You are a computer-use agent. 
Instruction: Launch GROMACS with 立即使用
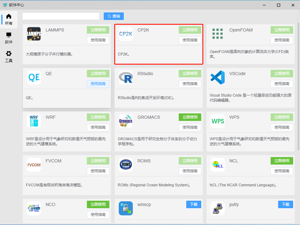click(190, 117)
